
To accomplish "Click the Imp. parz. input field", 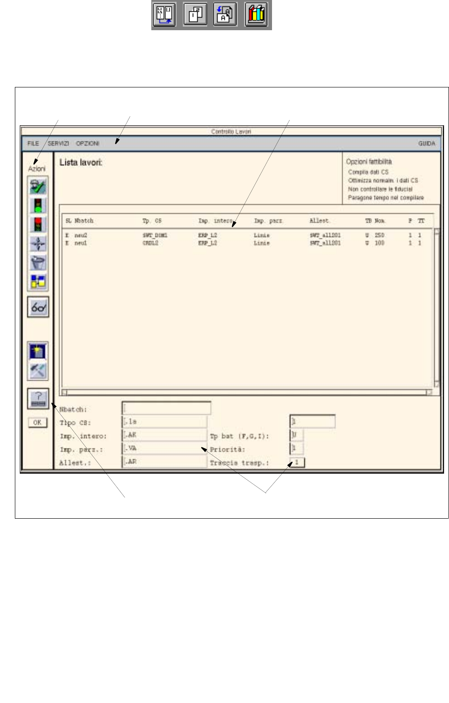I will tap(164, 448).
